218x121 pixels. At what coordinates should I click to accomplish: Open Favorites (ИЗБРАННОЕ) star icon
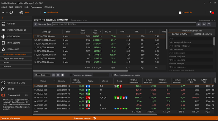(x=3, y=49)
